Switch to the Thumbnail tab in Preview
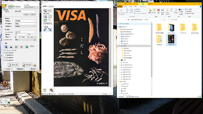Screen dimensions: 203x114 [x=51, y=6]
